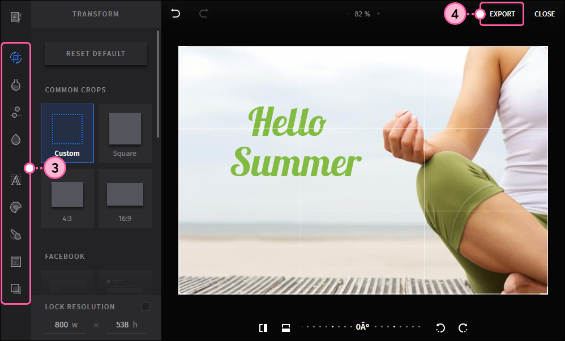This screenshot has height=341, width=565.
Task: Select the Focus/Blur tool
Action: (x=16, y=139)
